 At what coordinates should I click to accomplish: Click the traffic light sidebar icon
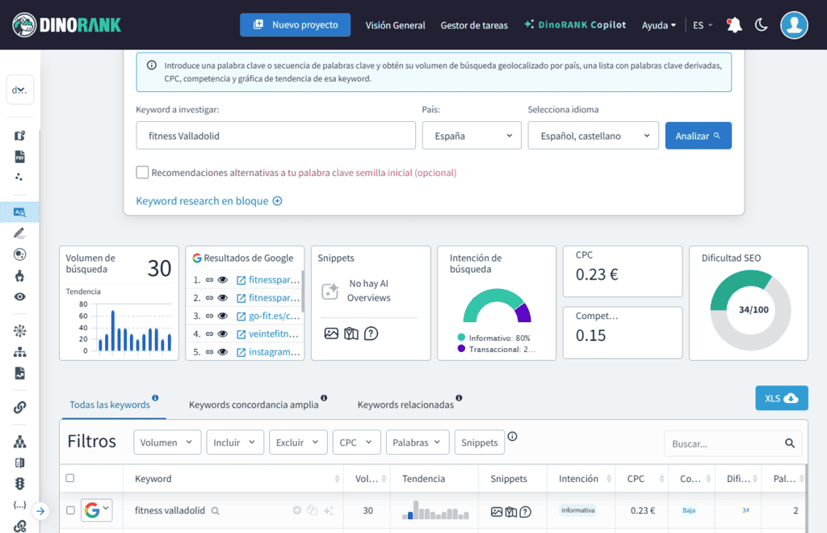point(20,483)
